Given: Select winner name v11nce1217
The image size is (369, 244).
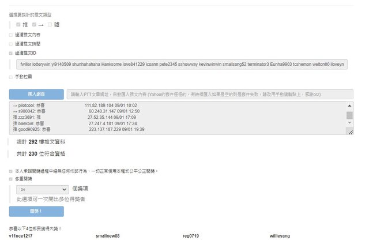Looking at the screenshot, I should (21, 236).
